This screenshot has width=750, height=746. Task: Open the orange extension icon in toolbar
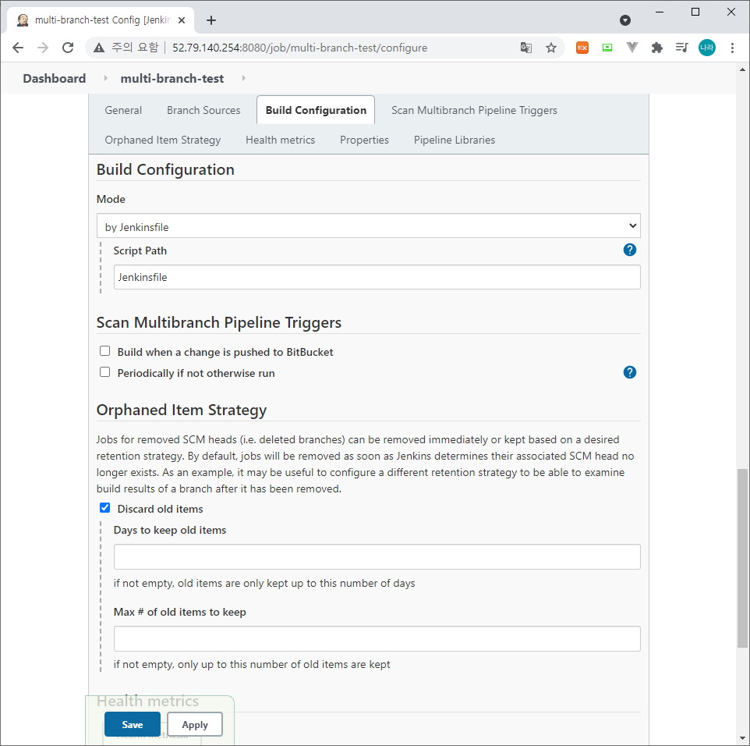[582, 48]
